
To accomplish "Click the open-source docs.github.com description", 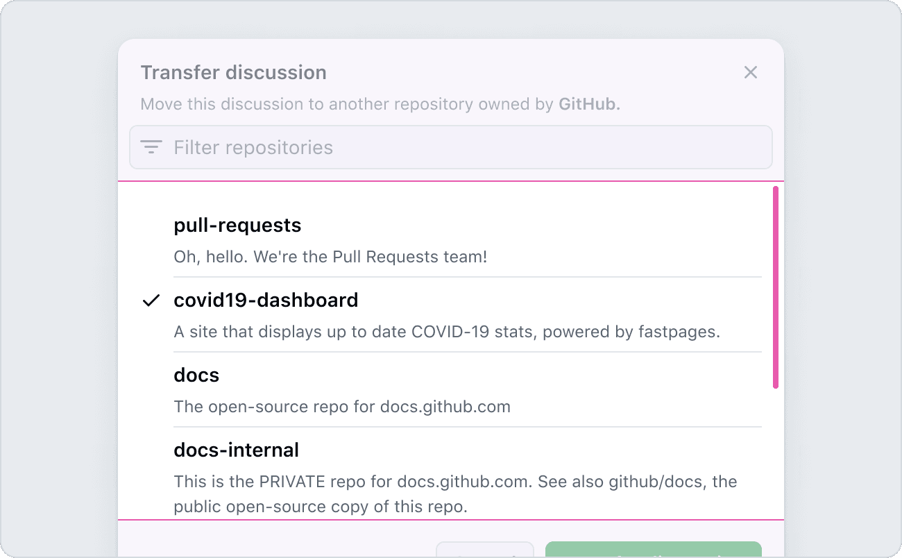I will (x=342, y=407).
